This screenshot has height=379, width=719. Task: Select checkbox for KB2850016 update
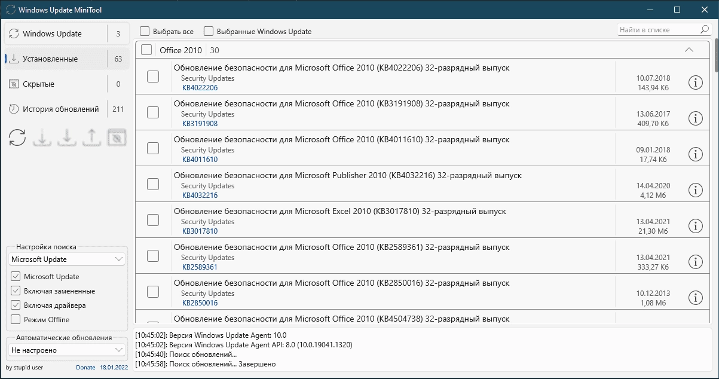coord(153,292)
